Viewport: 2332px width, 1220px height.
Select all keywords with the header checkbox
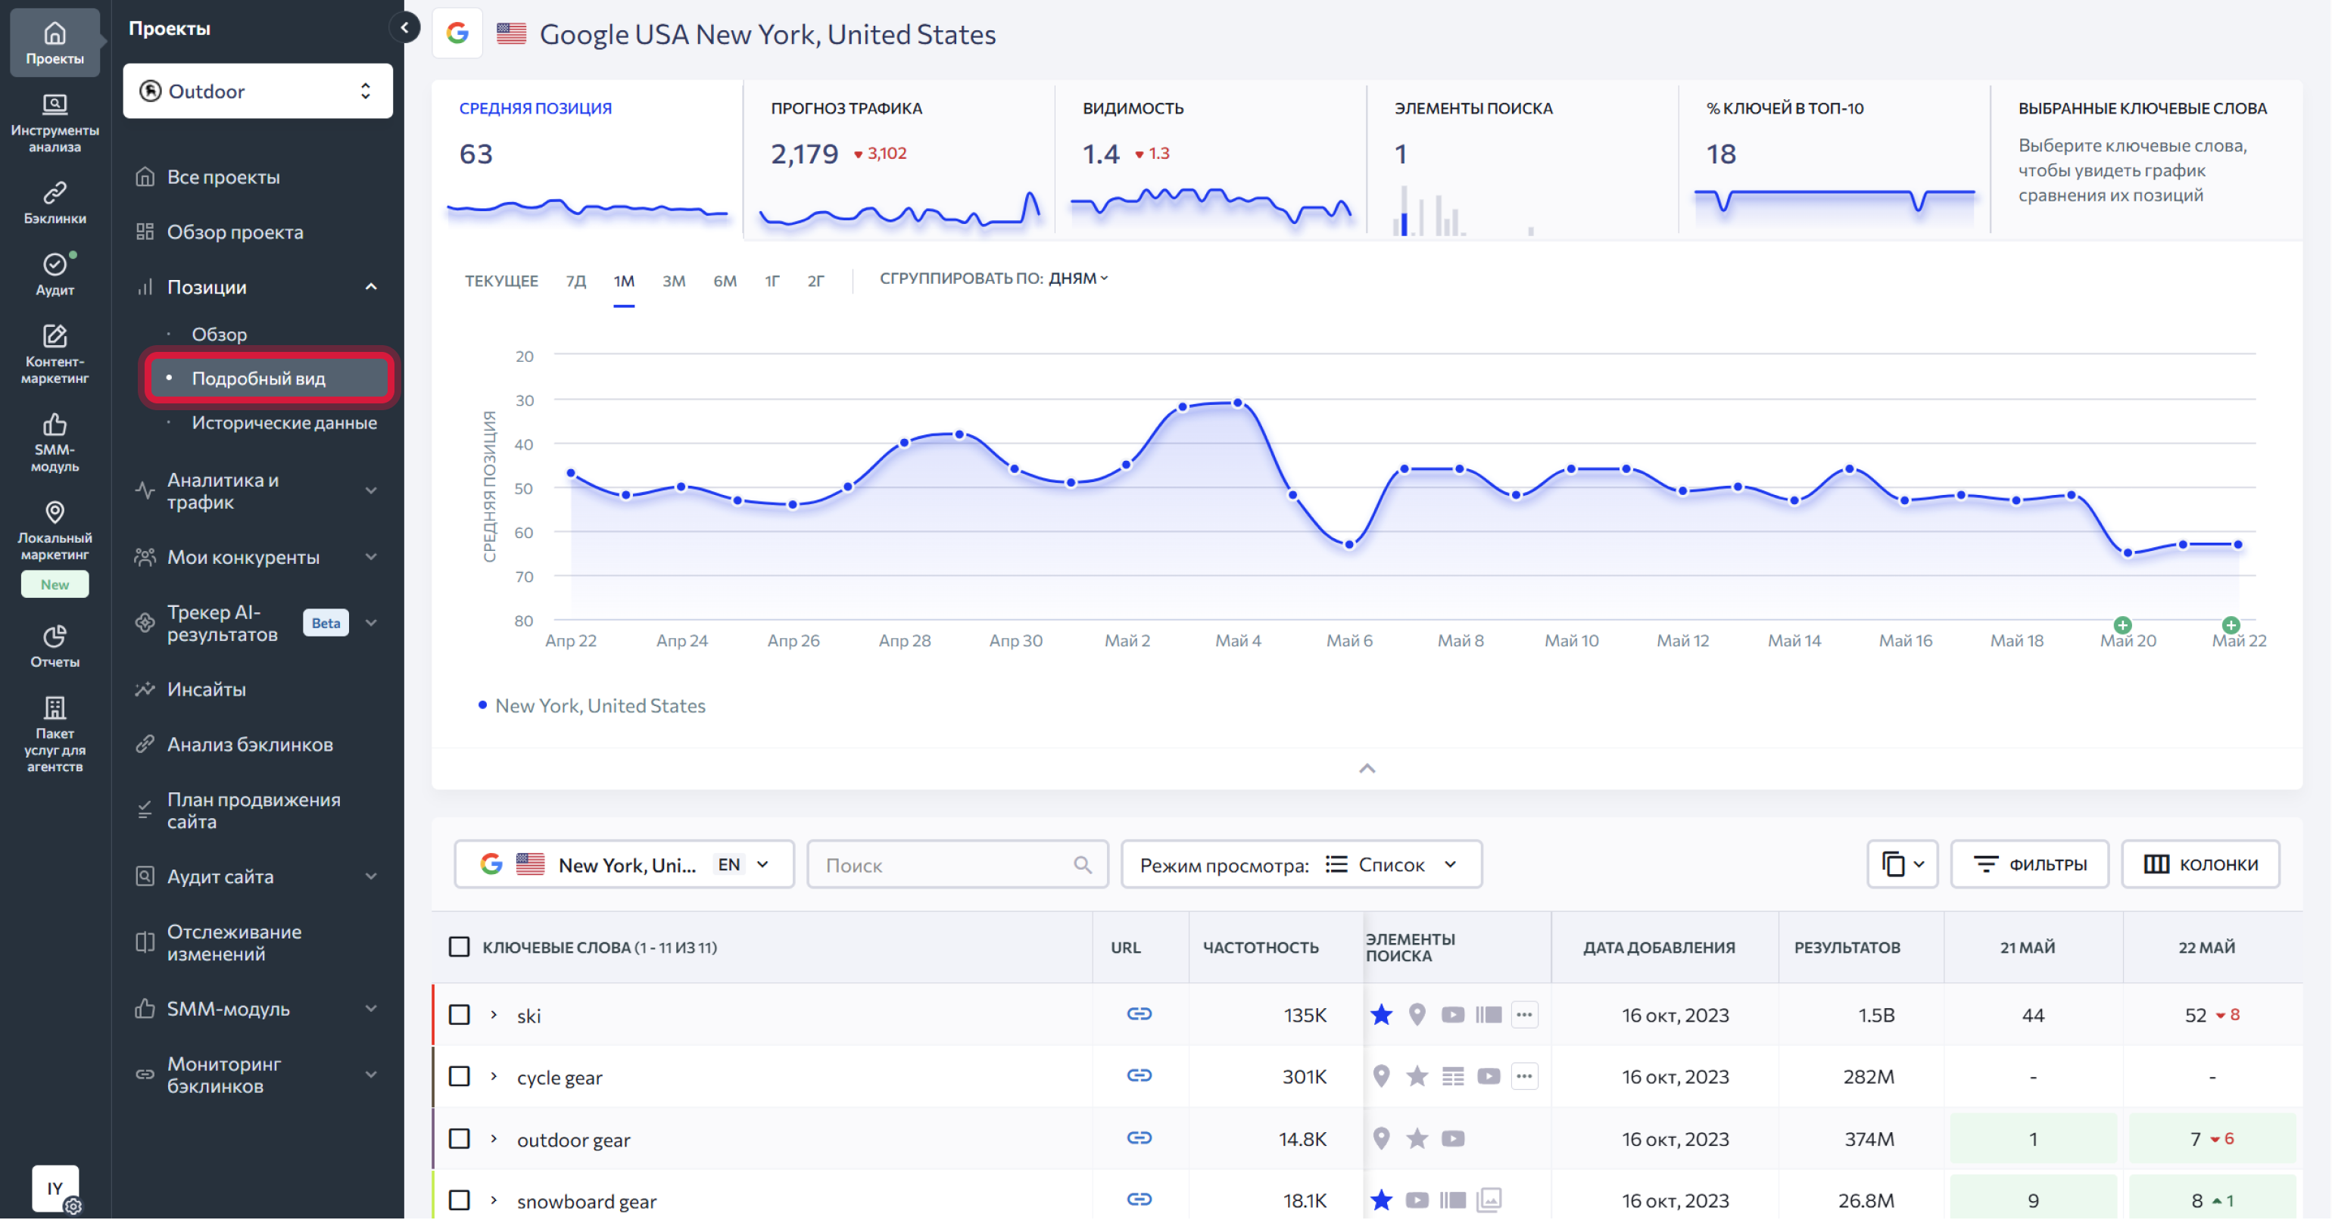(x=459, y=947)
